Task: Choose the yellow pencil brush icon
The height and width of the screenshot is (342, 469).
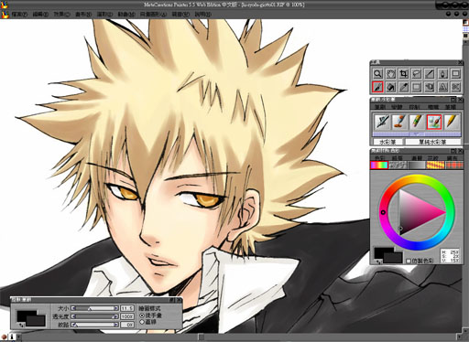Action: [x=452, y=122]
